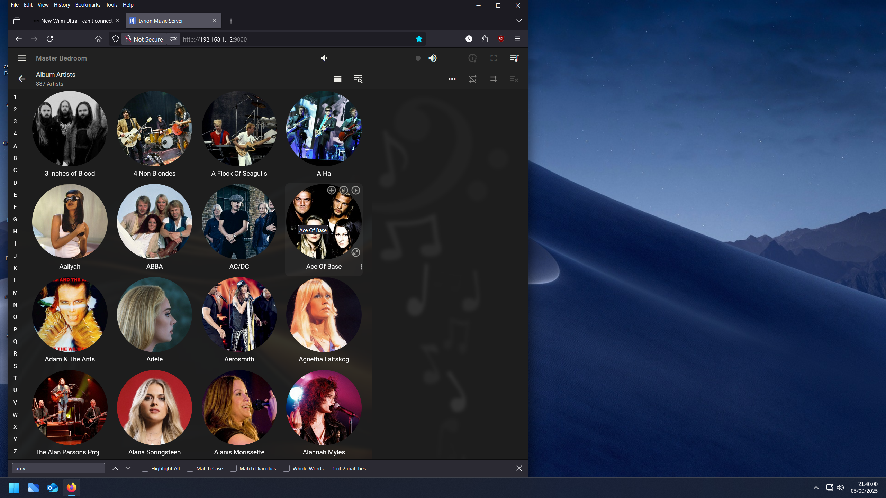The width and height of the screenshot is (886, 498).
Task: Expand Ace Of Base artist image
Action: [356, 253]
